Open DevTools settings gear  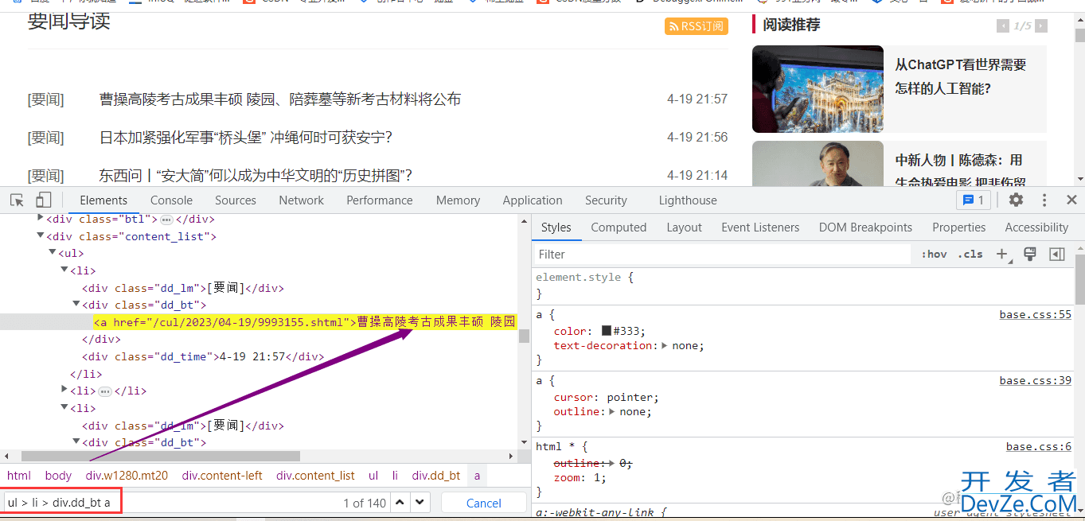click(x=1017, y=200)
